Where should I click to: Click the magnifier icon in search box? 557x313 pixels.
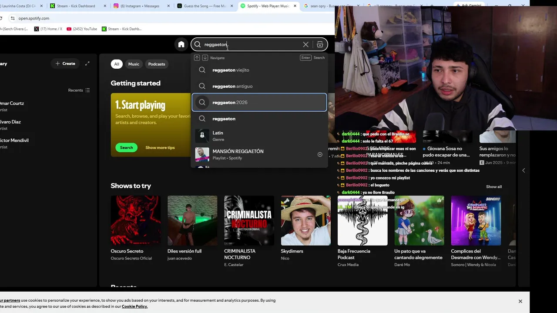coord(198,44)
